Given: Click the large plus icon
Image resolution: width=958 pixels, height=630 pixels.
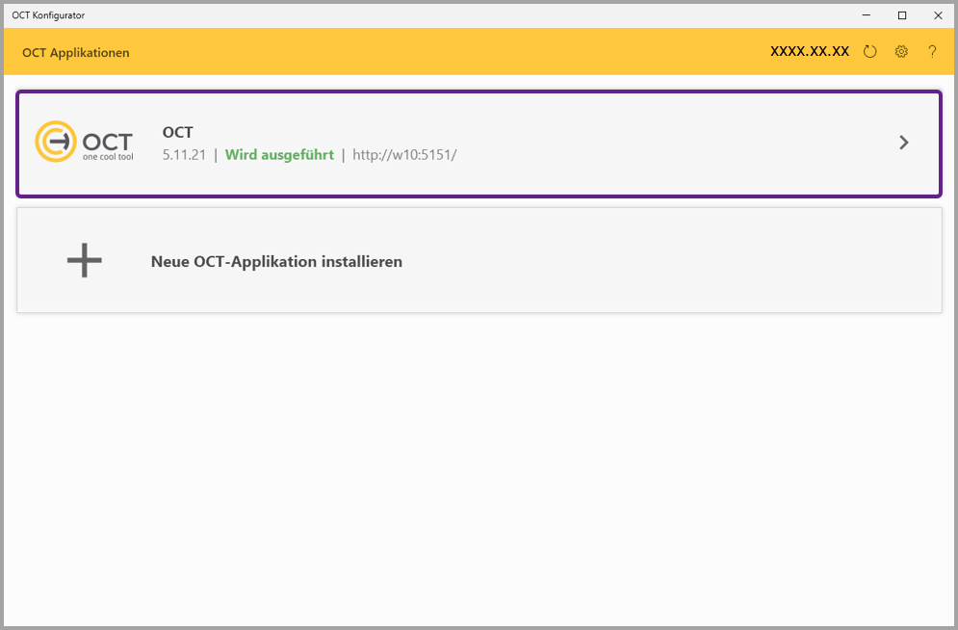Looking at the screenshot, I should pyautogui.click(x=85, y=260).
